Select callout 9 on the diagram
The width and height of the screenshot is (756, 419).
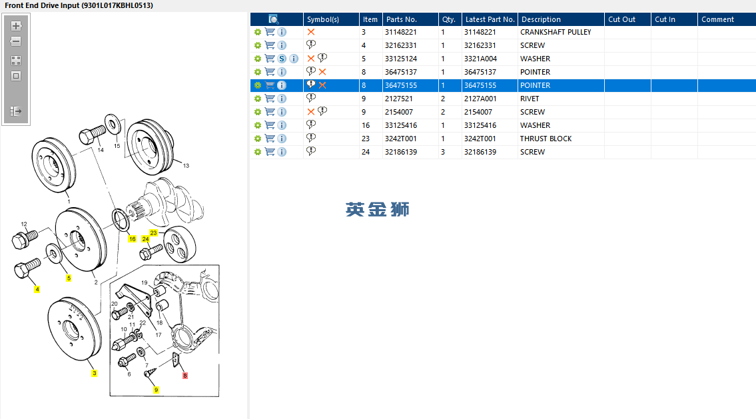pyautogui.click(x=156, y=390)
